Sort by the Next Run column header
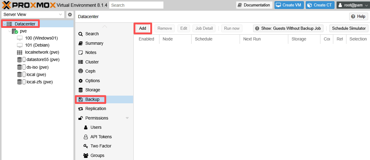The width and height of the screenshot is (370, 160). click(264, 39)
